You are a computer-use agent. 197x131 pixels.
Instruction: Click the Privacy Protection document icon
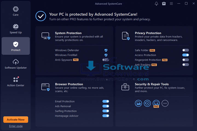click(126, 36)
